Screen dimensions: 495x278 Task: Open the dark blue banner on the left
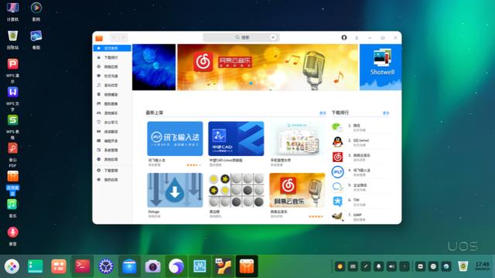pyautogui.click(x=154, y=67)
